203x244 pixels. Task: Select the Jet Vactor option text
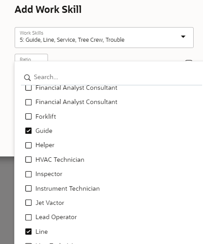(50, 203)
